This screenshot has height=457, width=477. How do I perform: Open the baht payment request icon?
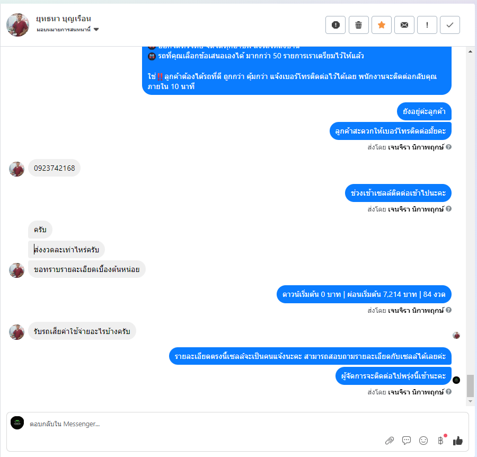tap(440, 440)
